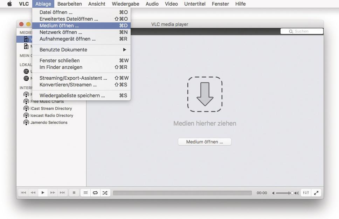
Task: Open the Hilfe menu
Action: pos(240,3)
